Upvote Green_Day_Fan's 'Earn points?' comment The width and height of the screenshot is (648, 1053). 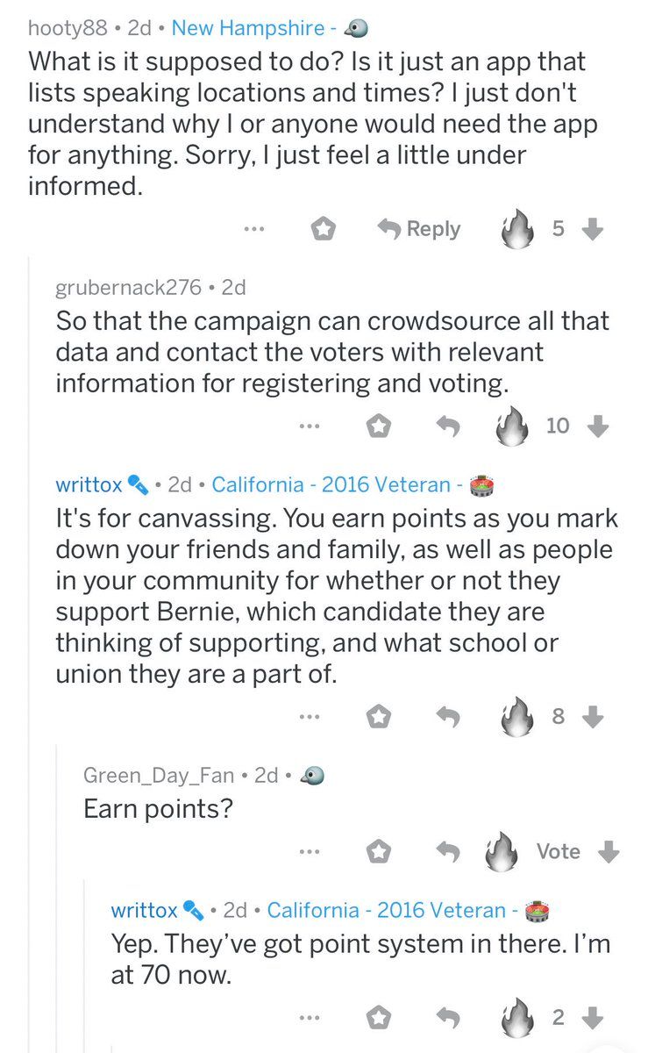coord(502,851)
